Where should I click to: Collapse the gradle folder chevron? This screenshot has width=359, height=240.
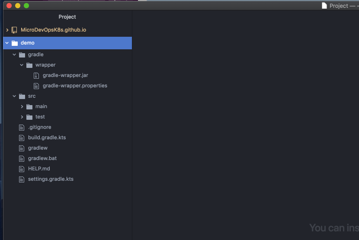point(14,54)
